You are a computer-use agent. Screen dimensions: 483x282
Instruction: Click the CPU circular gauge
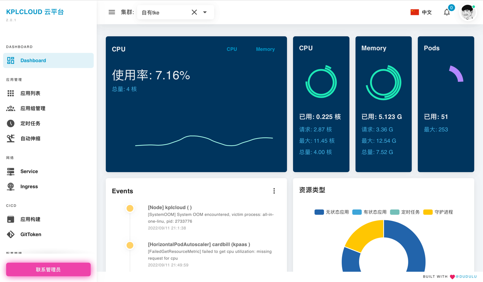tap(321, 82)
